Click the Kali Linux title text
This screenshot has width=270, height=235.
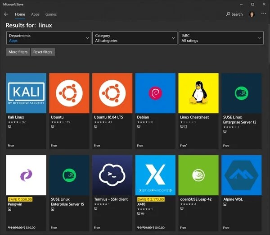click(x=16, y=117)
